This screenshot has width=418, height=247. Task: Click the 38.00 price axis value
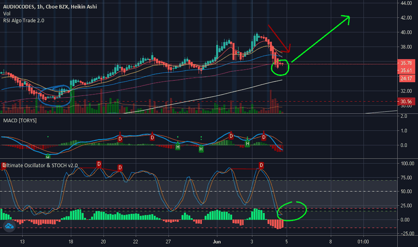[406, 47]
